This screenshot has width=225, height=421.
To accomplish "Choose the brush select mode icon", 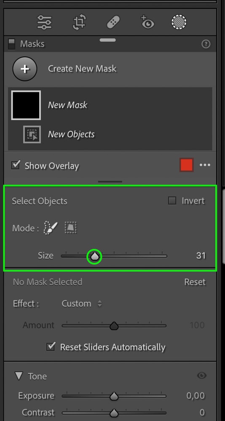I will coord(51,228).
